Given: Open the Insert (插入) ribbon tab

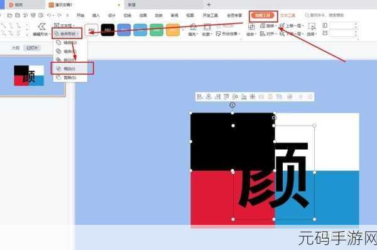Looking at the screenshot, I should [x=96, y=15].
